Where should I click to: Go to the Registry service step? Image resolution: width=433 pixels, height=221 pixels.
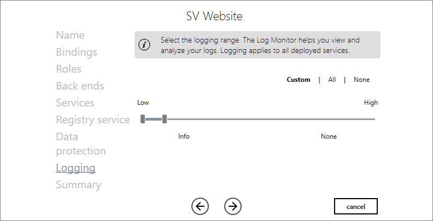click(93, 120)
